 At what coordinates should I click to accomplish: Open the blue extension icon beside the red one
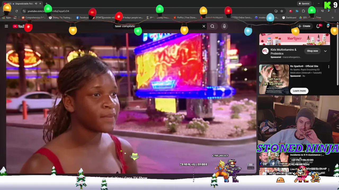[x=297, y=11]
